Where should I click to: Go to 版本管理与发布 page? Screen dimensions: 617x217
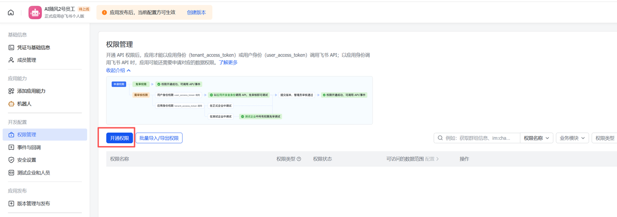[x=33, y=203]
